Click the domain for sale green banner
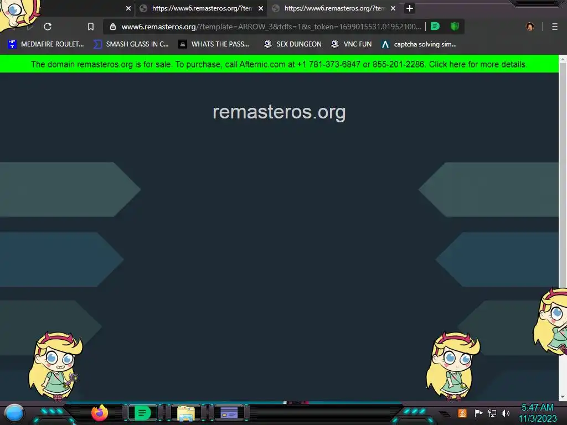 279,64
